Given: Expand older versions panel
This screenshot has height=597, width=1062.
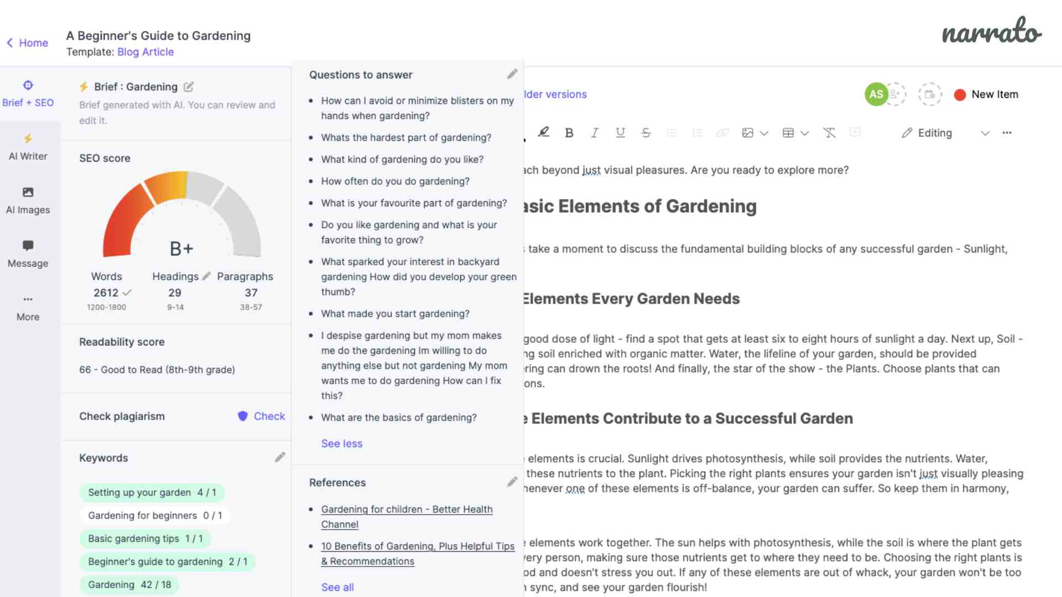Looking at the screenshot, I should point(556,94).
